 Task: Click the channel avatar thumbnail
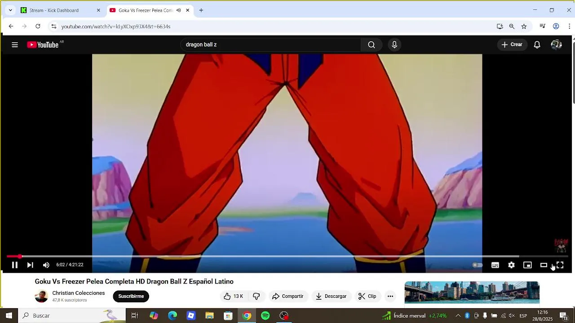(41, 296)
